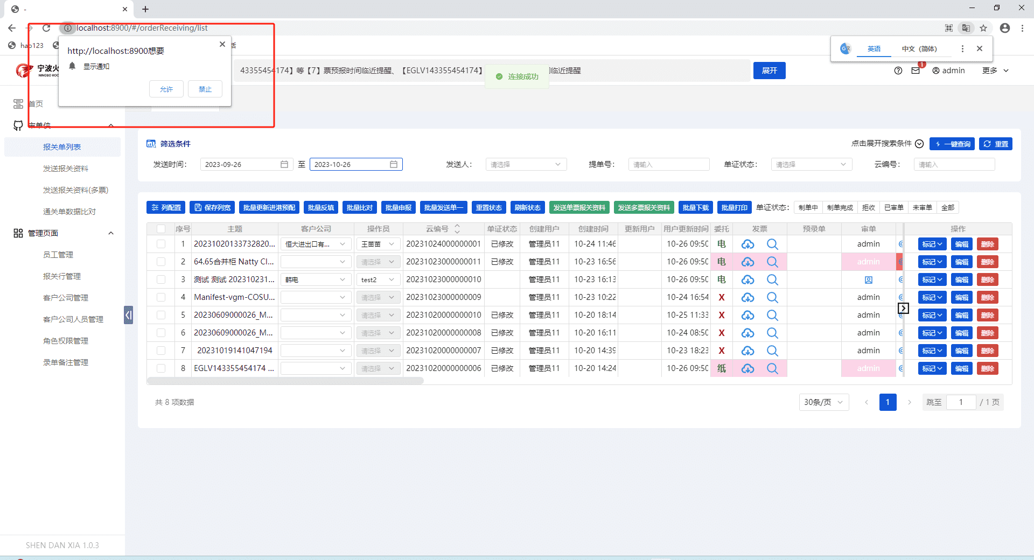This screenshot has height=560, width=1034.
Task: Click the 批量申报 button
Action: tap(399, 207)
